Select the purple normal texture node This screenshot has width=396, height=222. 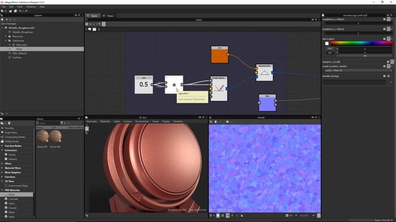[x=267, y=103]
